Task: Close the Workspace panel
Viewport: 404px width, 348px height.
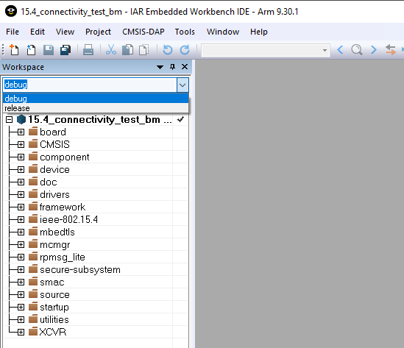Action: tap(185, 67)
